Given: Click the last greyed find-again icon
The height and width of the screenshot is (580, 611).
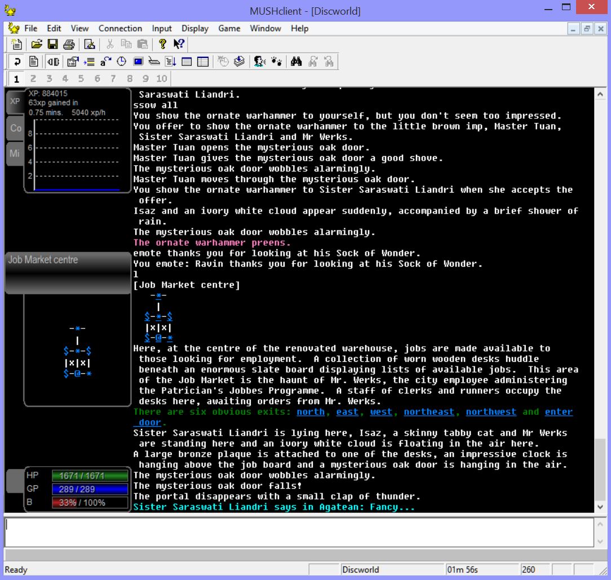Looking at the screenshot, I should 329,61.
